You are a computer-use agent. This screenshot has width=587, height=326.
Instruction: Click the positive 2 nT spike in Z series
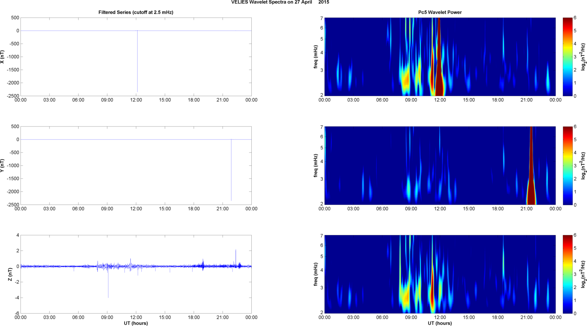tap(236, 257)
